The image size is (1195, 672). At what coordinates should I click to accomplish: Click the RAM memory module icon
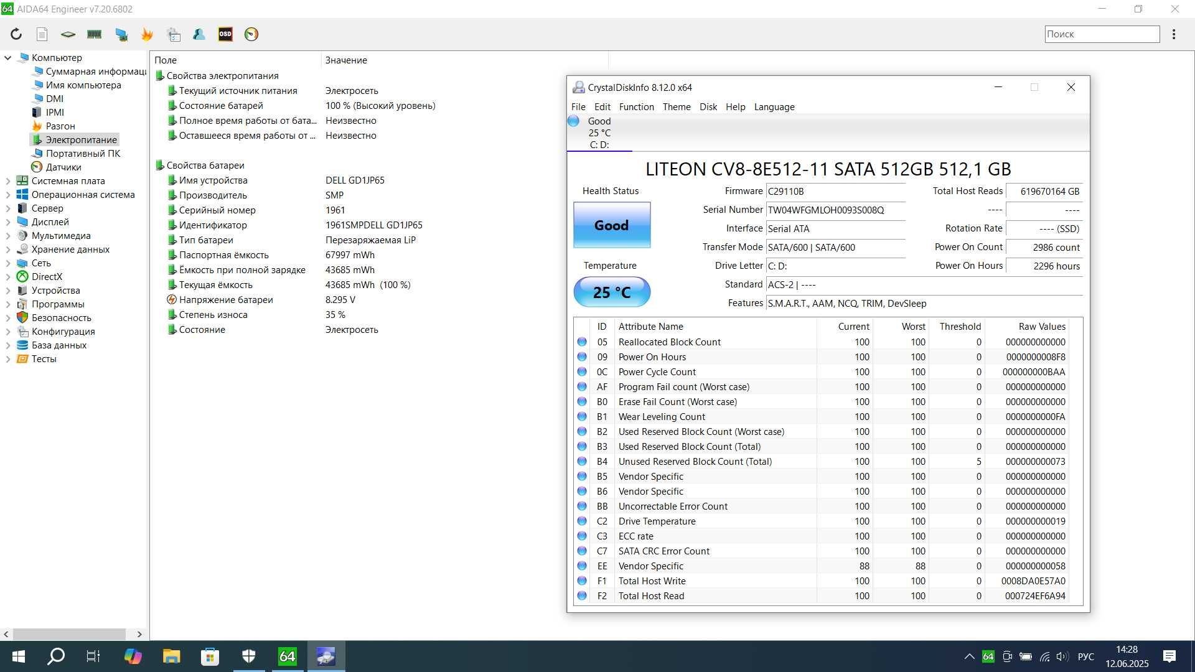click(95, 34)
